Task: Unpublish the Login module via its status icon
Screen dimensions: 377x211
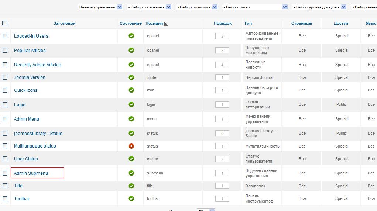Action: pyautogui.click(x=131, y=105)
